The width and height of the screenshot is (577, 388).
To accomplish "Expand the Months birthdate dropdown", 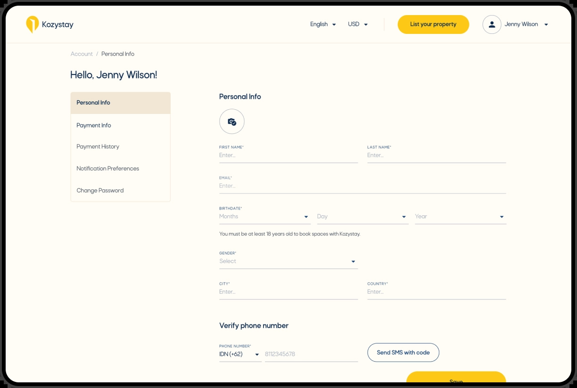I will (265, 217).
